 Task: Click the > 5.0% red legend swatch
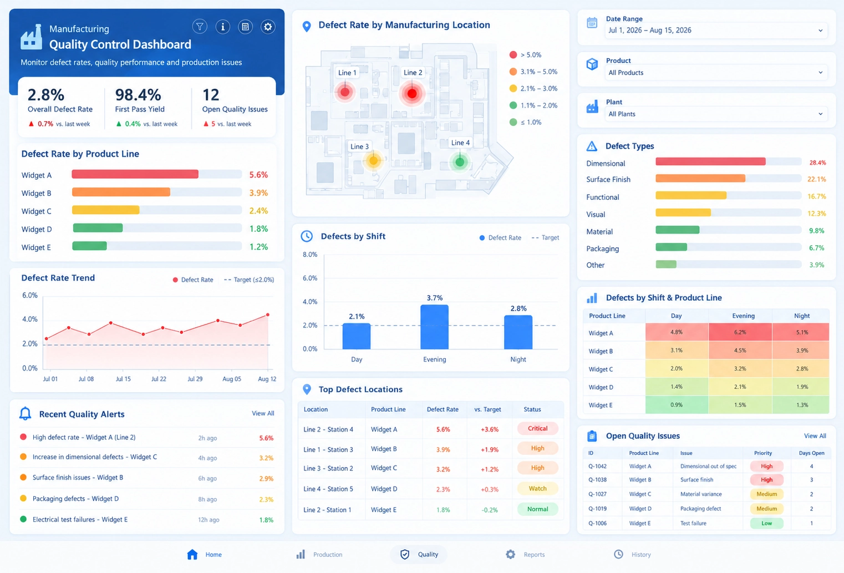[513, 55]
